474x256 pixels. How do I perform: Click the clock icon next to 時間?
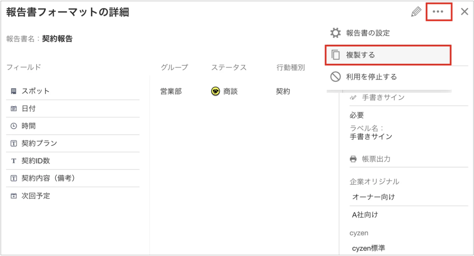coord(14,126)
